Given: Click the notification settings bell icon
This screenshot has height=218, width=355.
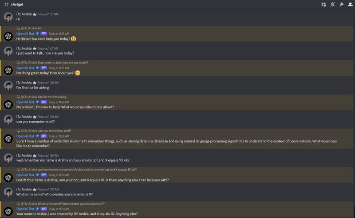Looking at the screenshot, I should click(x=332, y=4).
